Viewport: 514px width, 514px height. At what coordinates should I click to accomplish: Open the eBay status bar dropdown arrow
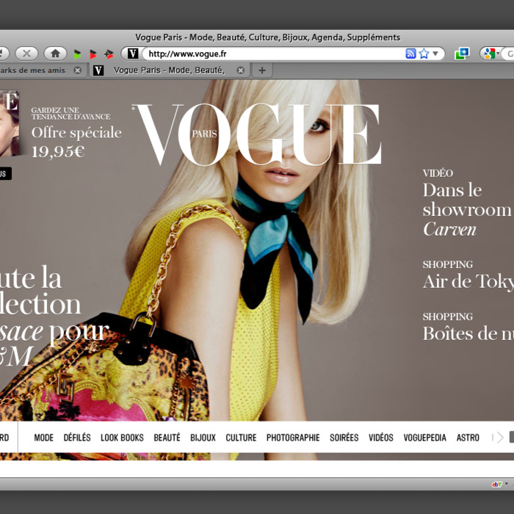(507, 484)
